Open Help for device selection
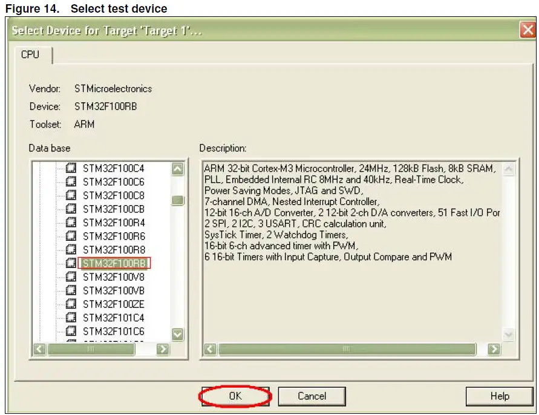Screen dimensions: 539x415 (x=498, y=396)
